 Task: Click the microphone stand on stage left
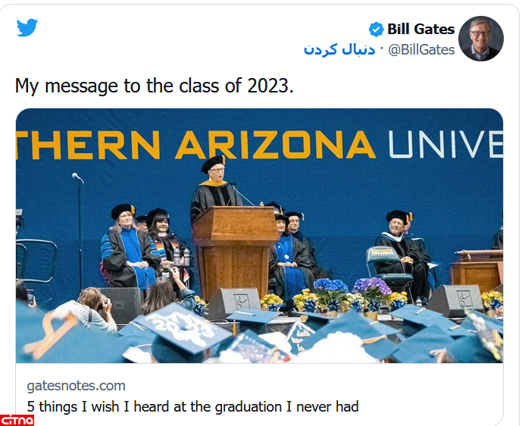pos(79,227)
